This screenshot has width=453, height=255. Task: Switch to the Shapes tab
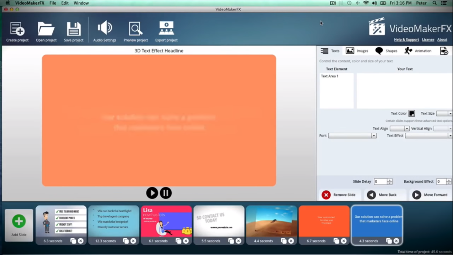pos(386,51)
